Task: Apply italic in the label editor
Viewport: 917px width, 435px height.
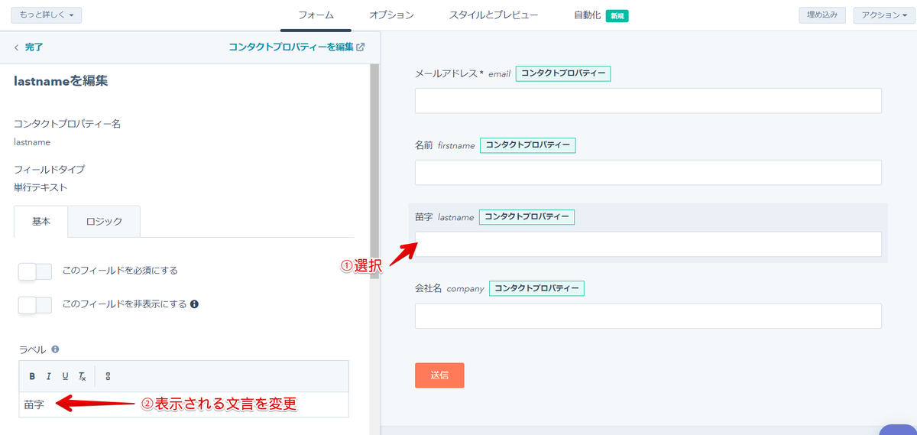Action: [x=48, y=376]
